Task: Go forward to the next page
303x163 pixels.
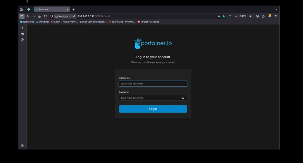Action: (x=34, y=16)
